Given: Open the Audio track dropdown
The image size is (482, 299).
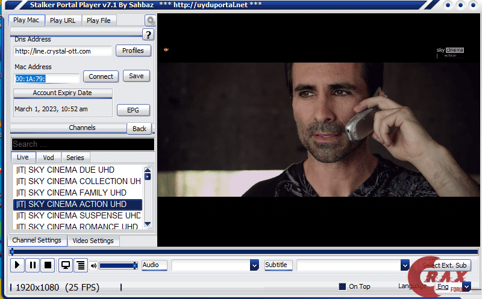Looking at the screenshot, I should click(x=254, y=265).
